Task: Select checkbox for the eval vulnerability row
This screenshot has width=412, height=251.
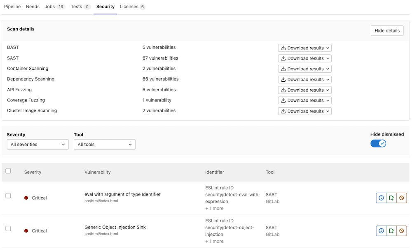Action: tap(8, 196)
